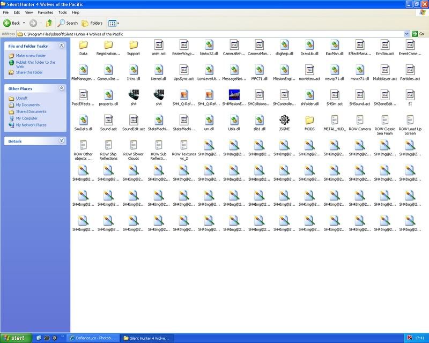Select the binkw32.dll file icon
Image resolution: width=429 pixels, height=343 pixels.
tap(209, 45)
